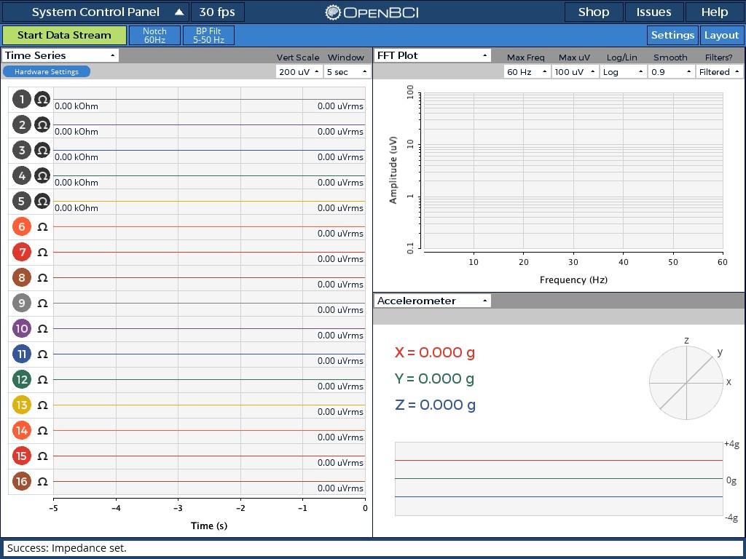Screen dimensions: 746x559
Task: Click channel 2 impedance ohm icon
Action: pos(42,125)
